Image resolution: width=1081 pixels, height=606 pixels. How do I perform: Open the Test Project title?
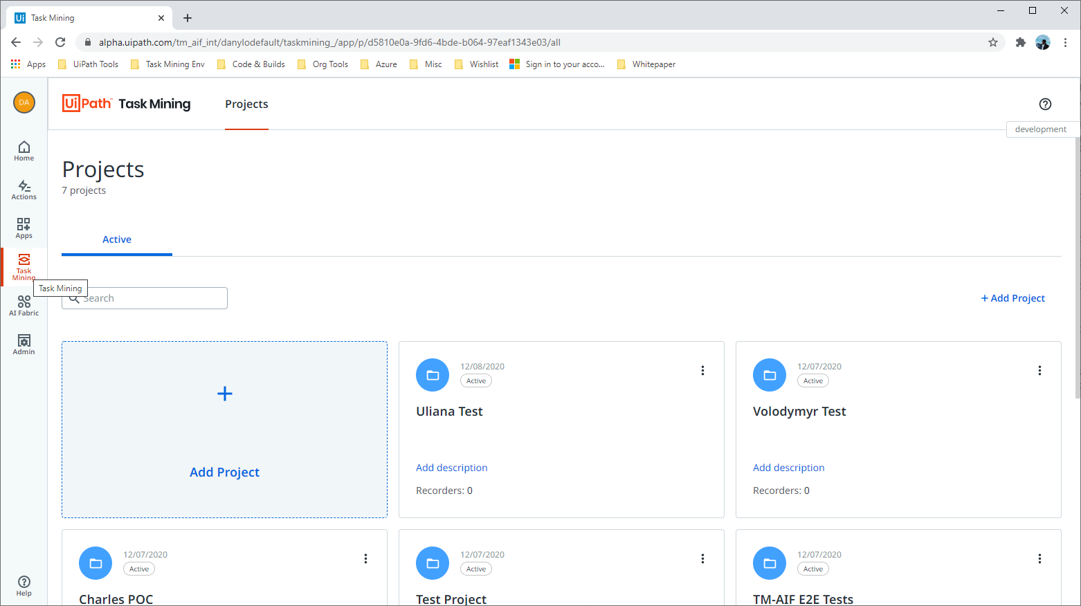pos(451,599)
